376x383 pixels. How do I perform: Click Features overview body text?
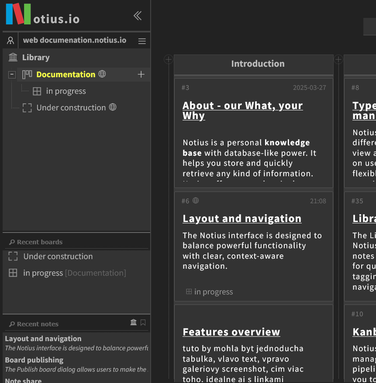pyautogui.click(x=243, y=363)
